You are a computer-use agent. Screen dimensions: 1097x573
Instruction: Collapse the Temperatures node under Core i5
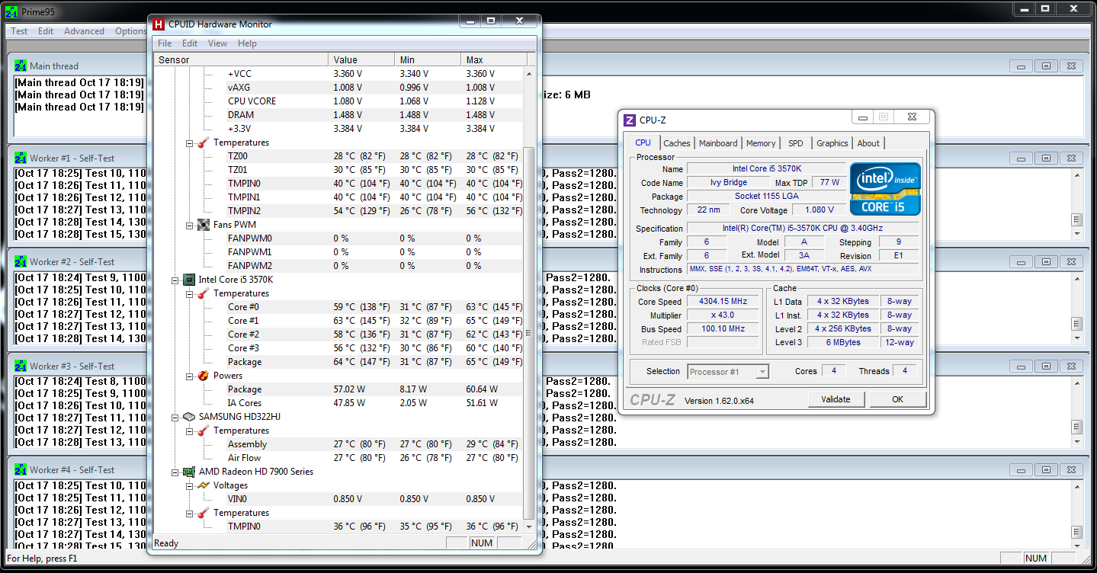tap(190, 293)
